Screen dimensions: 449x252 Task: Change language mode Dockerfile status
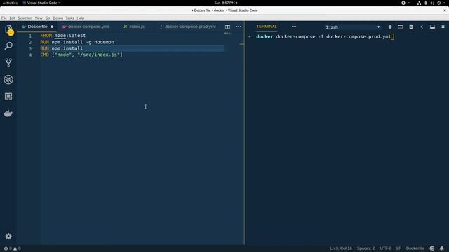(415, 248)
